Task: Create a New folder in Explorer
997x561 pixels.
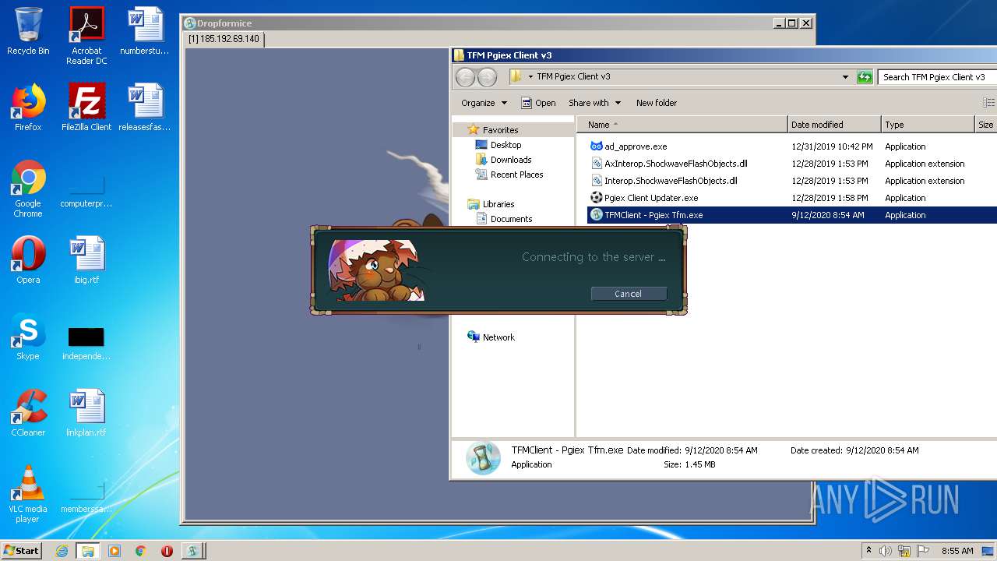Action: coord(656,103)
